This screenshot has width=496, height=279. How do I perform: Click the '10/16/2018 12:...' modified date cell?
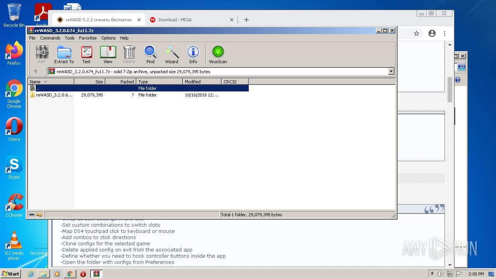point(201,95)
